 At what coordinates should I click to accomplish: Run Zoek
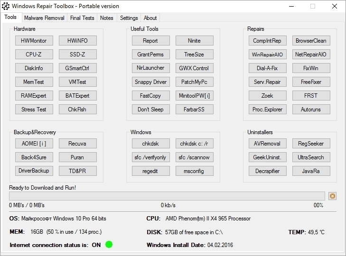pyautogui.click(x=267, y=95)
